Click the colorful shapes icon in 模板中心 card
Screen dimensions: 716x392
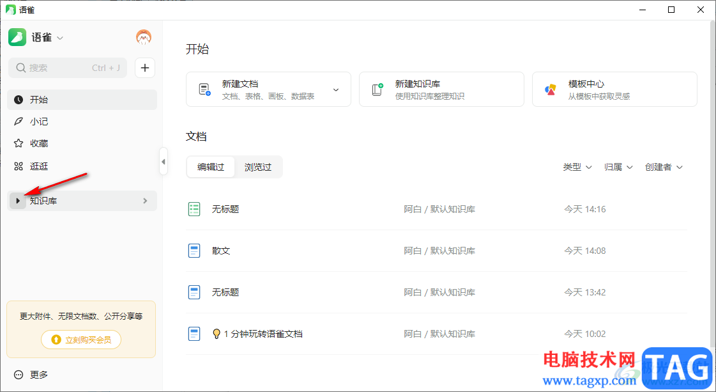click(x=550, y=89)
